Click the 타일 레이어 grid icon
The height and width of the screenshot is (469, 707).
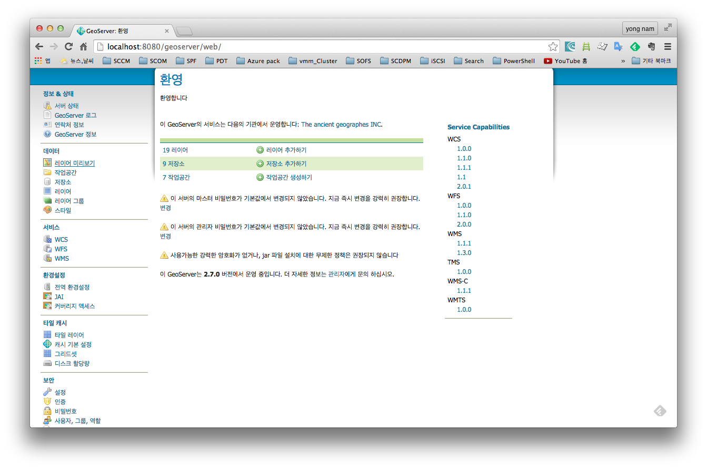47,335
